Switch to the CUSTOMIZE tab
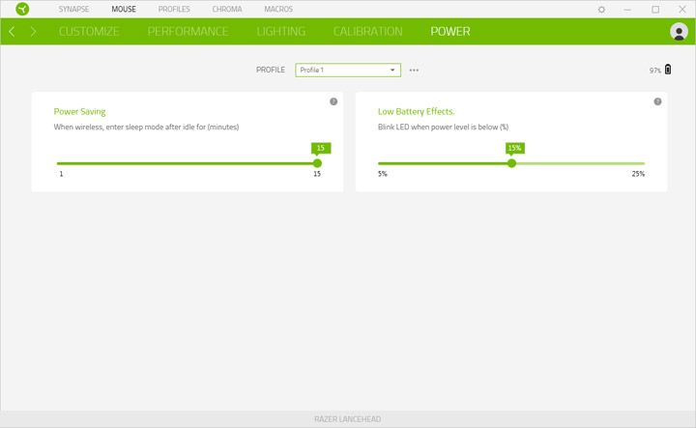 [x=89, y=32]
